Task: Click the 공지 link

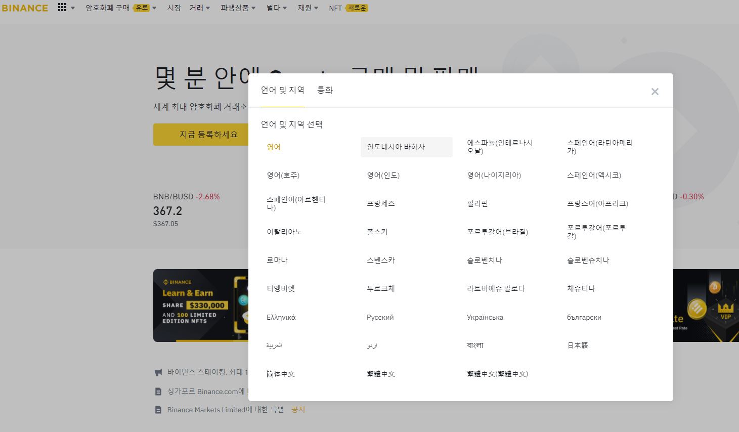Action: click(298, 410)
